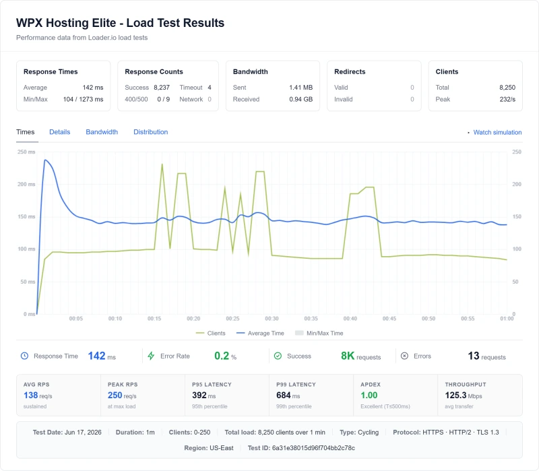Image resolution: width=539 pixels, height=471 pixels.
Task: Click the Throughput 125.3 Mbps value
Action: point(464,396)
